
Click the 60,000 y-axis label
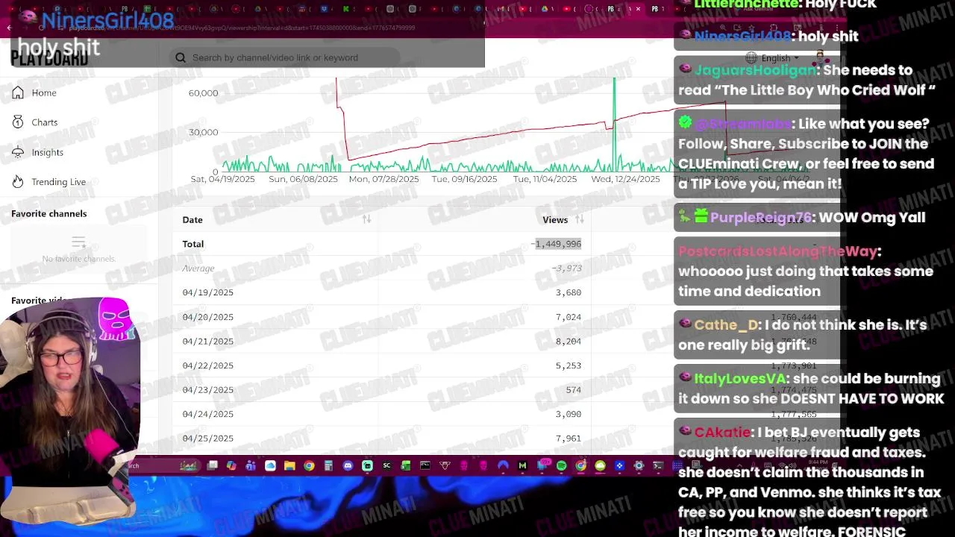(203, 93)
